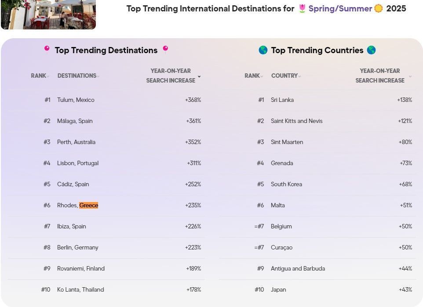This screenshot has width=423, height=307.
Task: Open the RANK sort arrow in countries table
Action: (261, 76)
